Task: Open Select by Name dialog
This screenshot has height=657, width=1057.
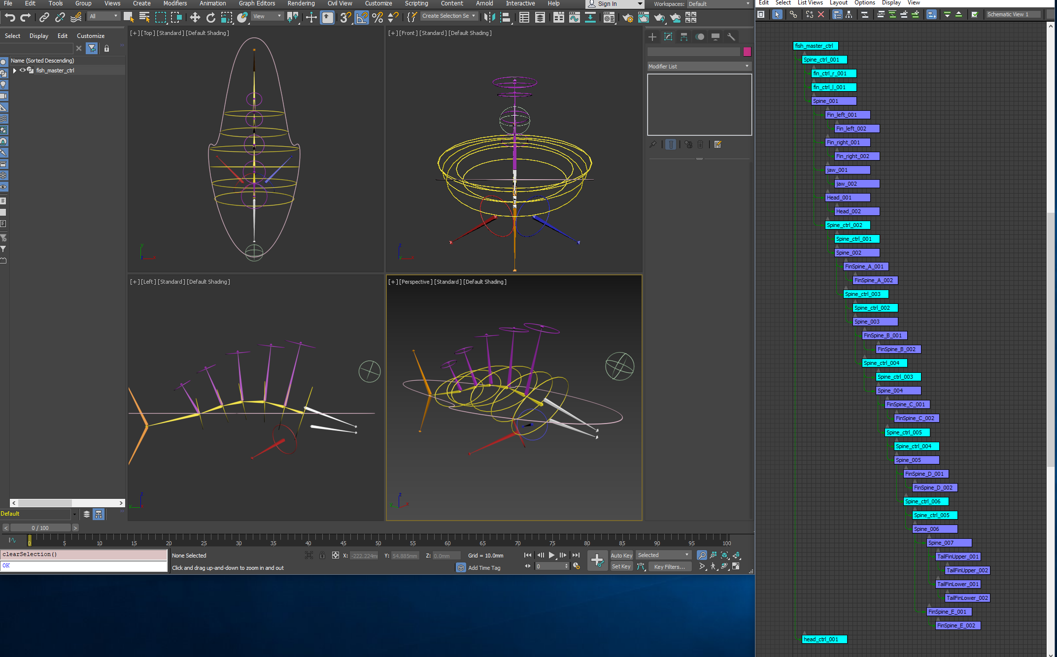Action: 144,17
